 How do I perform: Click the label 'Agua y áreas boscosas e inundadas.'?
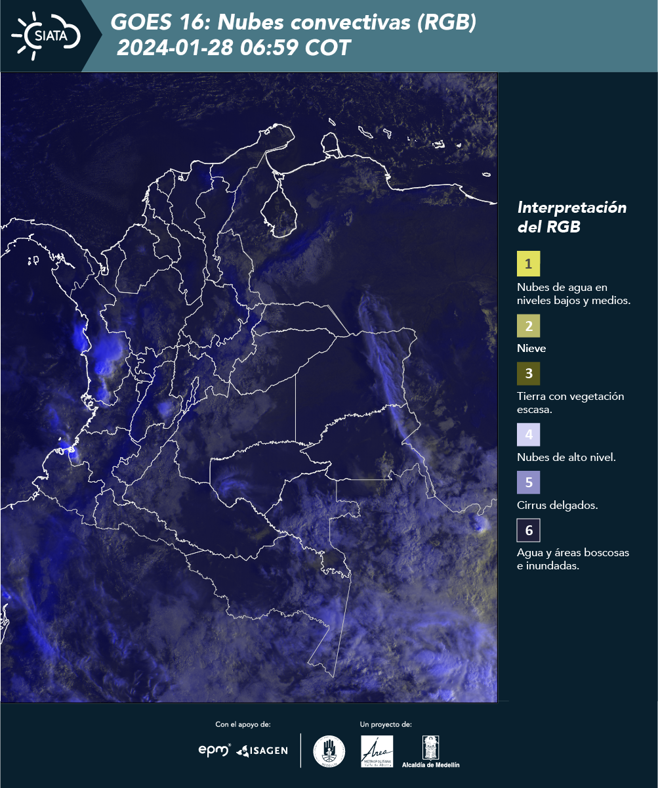point(573,559)
